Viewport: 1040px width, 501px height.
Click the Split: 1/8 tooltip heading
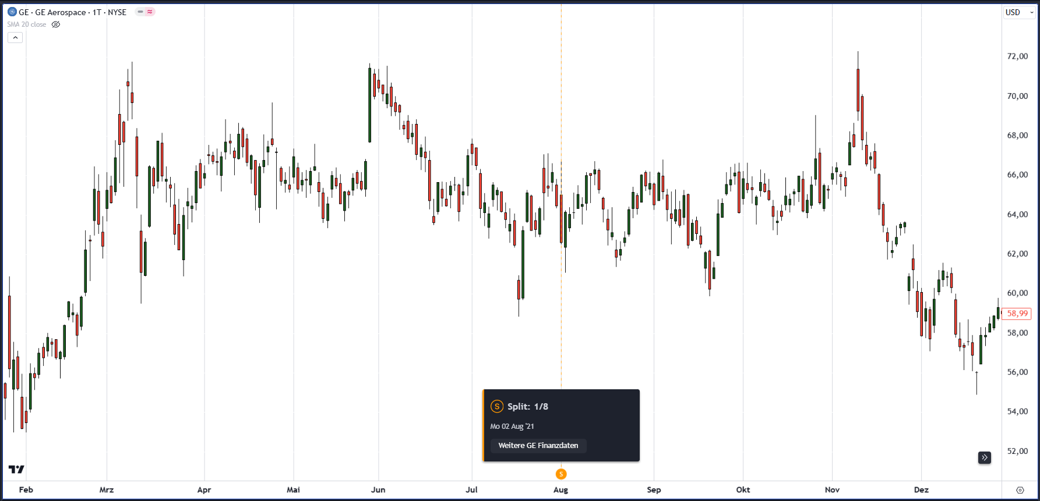(527, 407)
